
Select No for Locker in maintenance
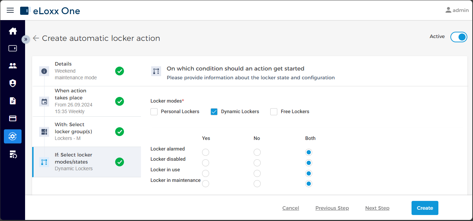[x=257, y=184]
